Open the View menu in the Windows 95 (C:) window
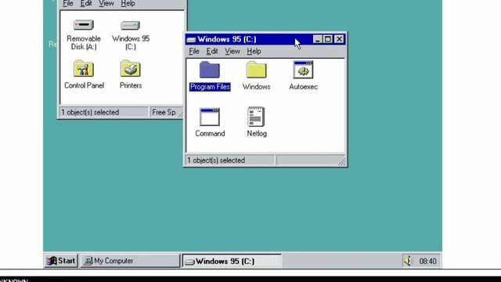Image resolution: width=501 pixels, height=282 pixels. click(x=232, y=51)
